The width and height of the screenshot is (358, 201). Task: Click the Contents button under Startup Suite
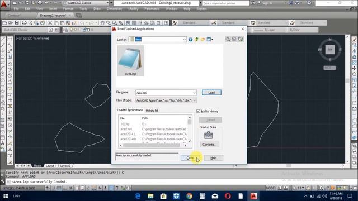pos(209,145)
